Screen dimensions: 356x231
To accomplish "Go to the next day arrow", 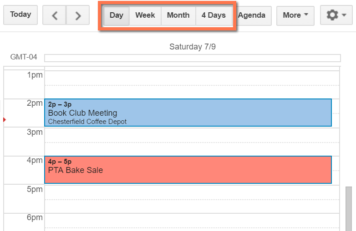I will click(78, 15).
